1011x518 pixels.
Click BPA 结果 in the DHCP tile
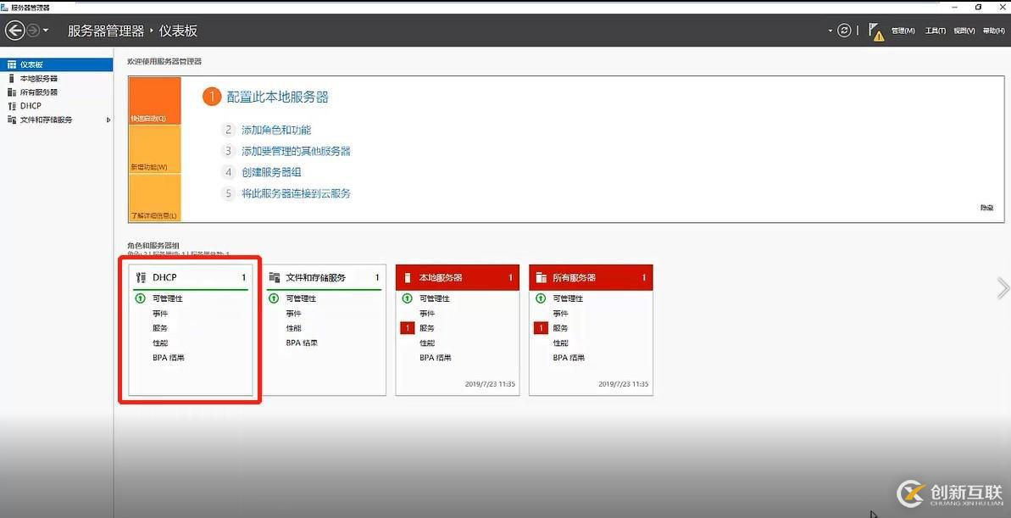169,358
